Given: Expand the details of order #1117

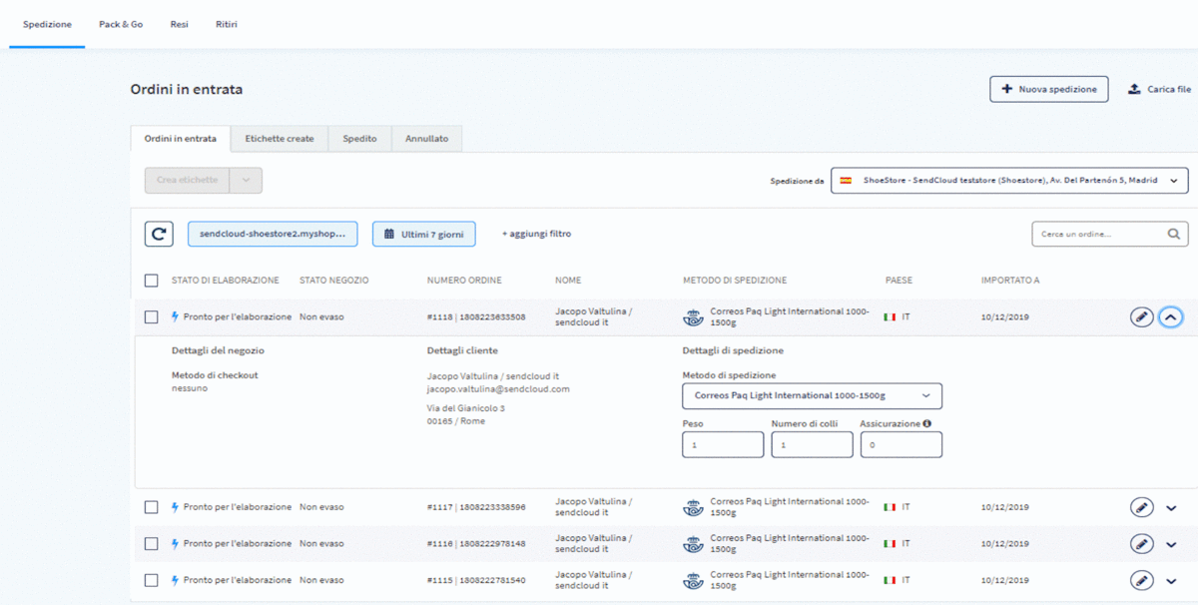Looking at the screenshot, I should pos(1172,507).
